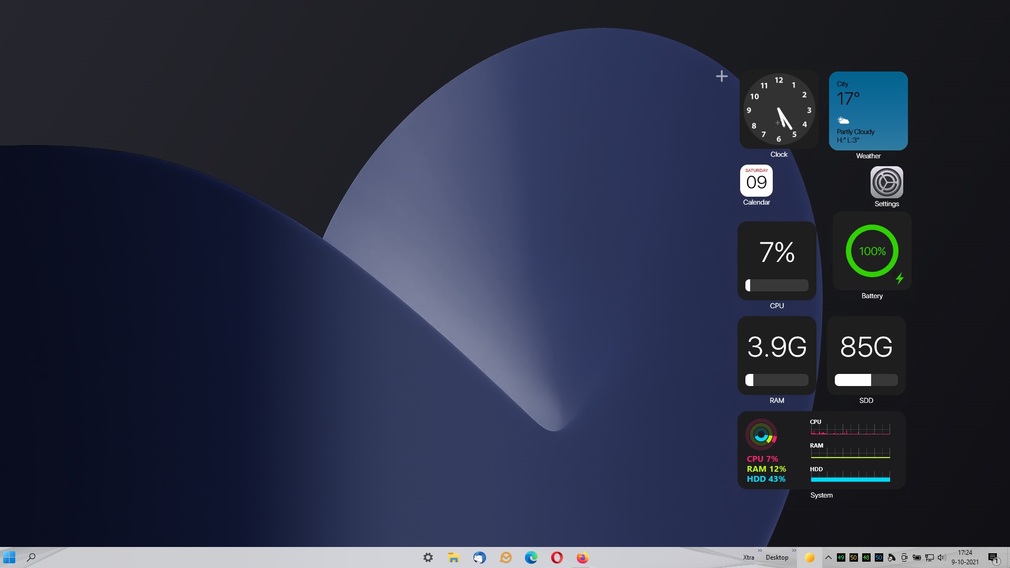Viewport: 1010px width, 568px height.
Task: Launch eM Client orange mail icon
Action: [x=506, y=557]
